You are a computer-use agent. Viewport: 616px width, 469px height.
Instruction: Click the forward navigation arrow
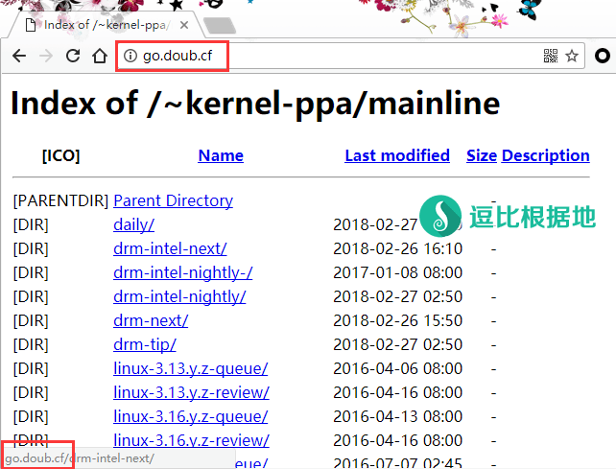[x=45, y=56]
